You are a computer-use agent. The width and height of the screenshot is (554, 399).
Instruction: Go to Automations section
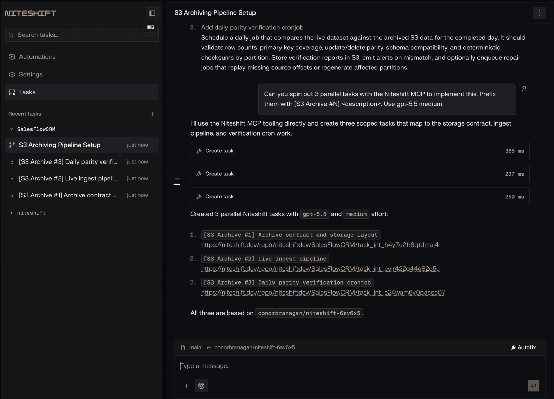82,57
